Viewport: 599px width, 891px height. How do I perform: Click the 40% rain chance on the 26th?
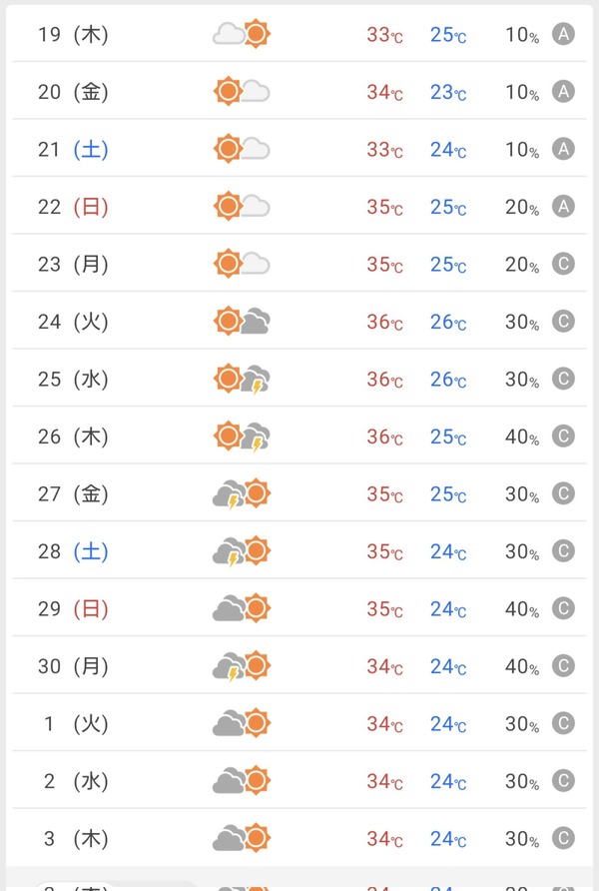pyautogui.click(x=522, y=437)
